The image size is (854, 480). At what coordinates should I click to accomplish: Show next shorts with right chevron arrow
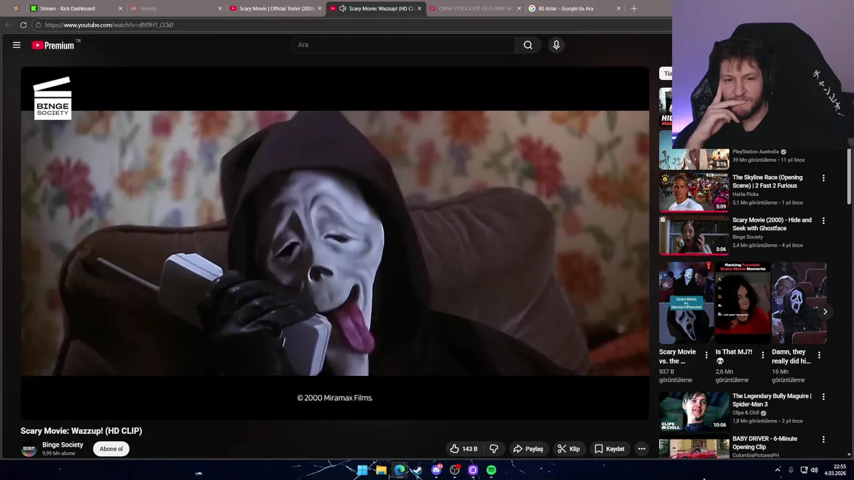pyautogui.click(x=825, y=311)
